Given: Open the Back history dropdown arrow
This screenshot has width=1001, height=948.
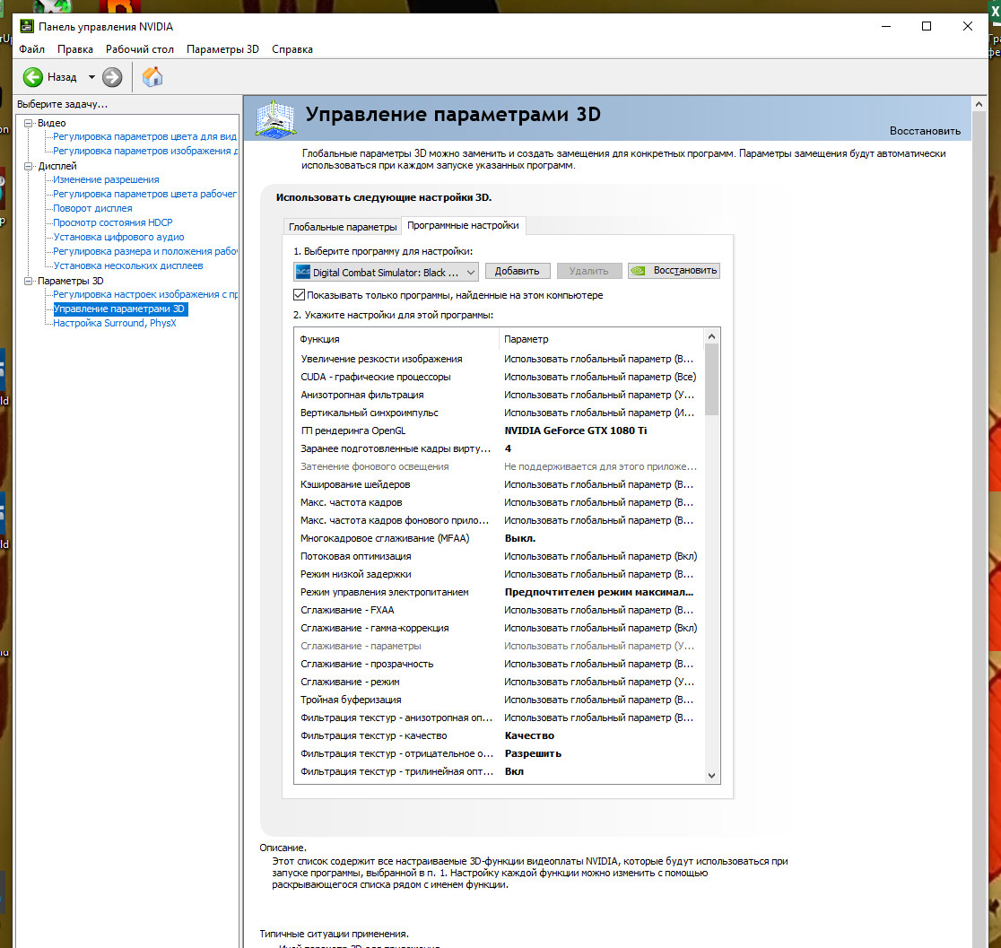Looking at the screenshot, I should [x=91, y=77].
